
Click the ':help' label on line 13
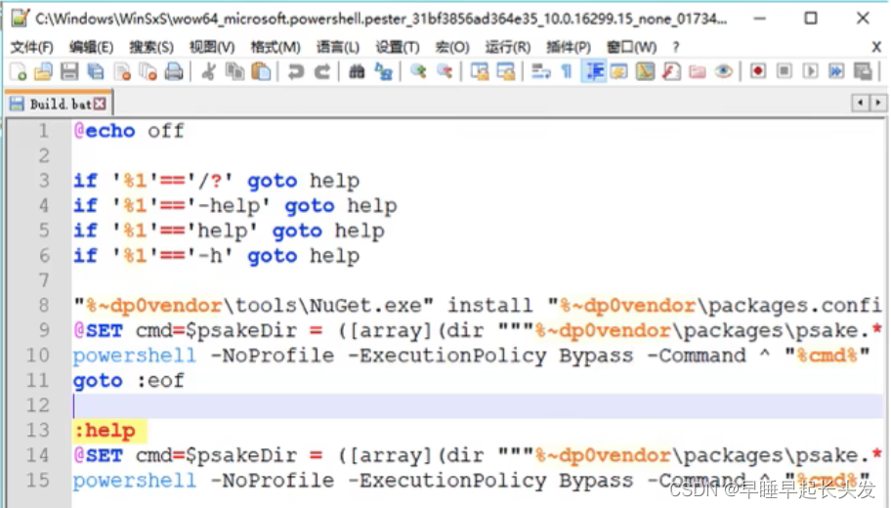click(106, 430)
